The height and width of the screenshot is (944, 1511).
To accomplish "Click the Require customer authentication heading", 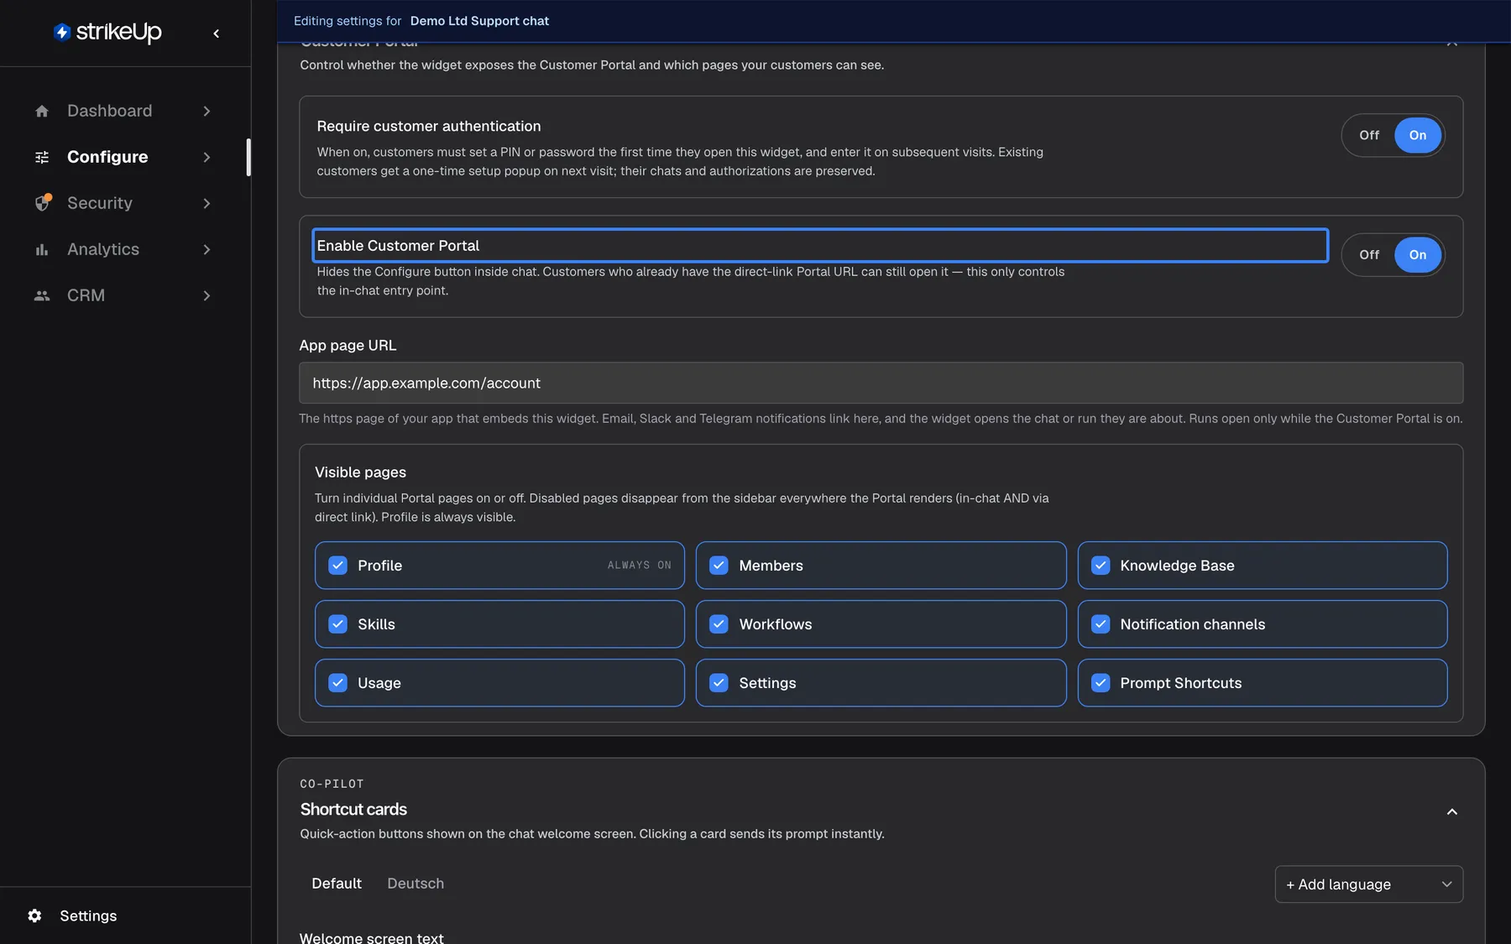I will (429, 126).
